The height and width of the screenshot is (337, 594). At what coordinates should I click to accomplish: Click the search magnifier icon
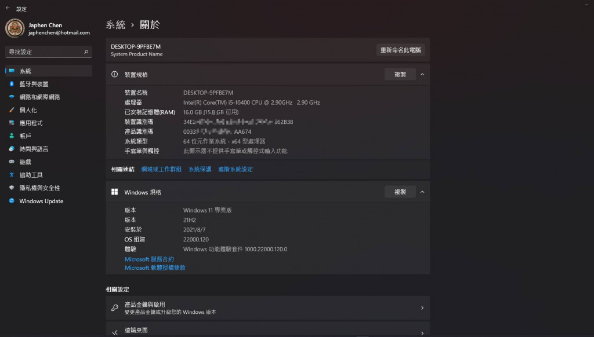pyautogui.click(x=86, y=52)
